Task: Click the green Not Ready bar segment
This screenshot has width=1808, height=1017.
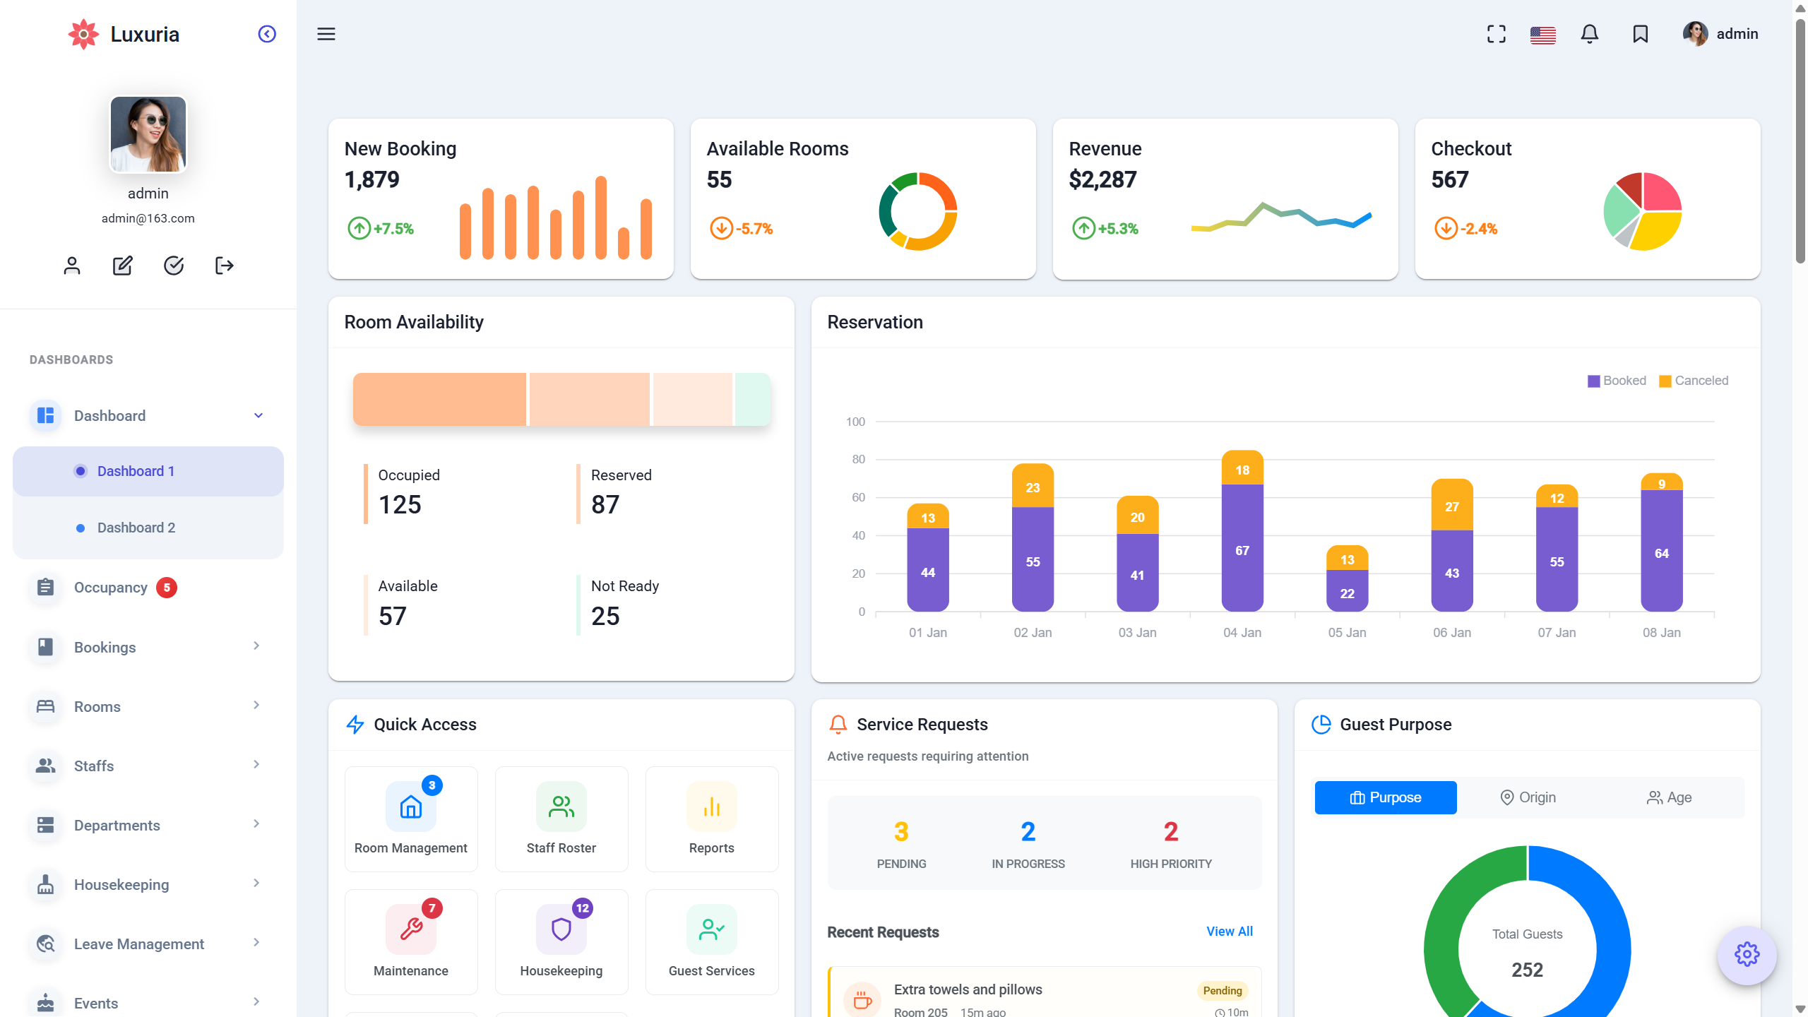Action: [x=753, y=399]
